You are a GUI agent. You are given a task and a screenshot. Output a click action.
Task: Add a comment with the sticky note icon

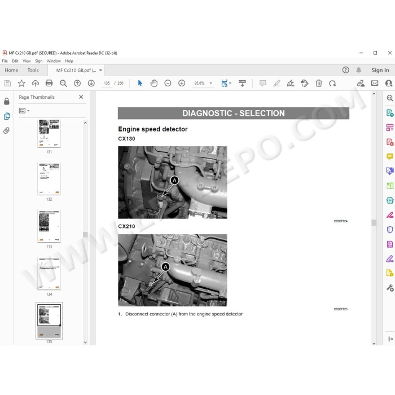tap(263, 83)
